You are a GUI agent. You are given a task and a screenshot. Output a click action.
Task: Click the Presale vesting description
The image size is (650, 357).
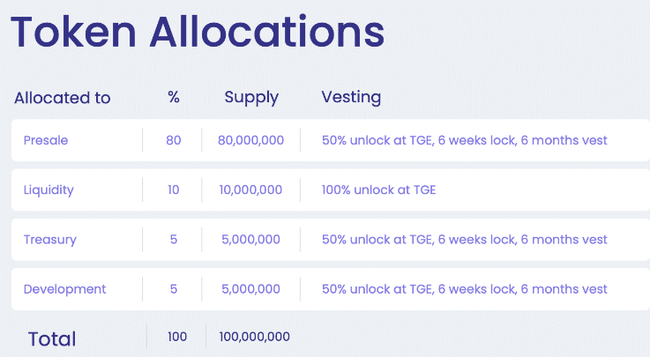coord(465,140)
